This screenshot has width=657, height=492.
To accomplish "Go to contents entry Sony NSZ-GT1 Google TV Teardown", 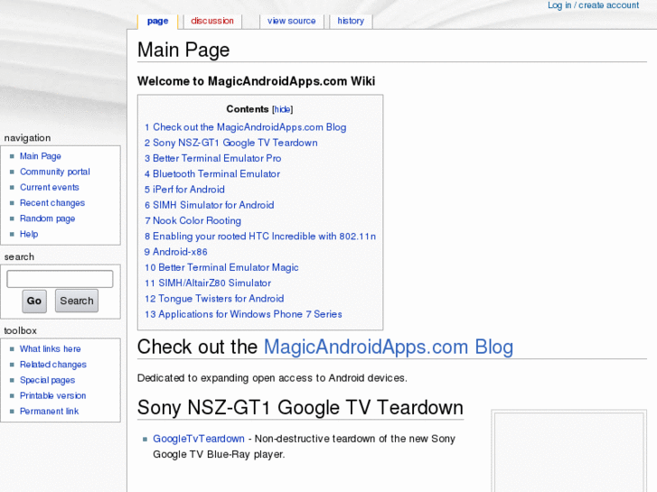I will click(x=230, y=143).
